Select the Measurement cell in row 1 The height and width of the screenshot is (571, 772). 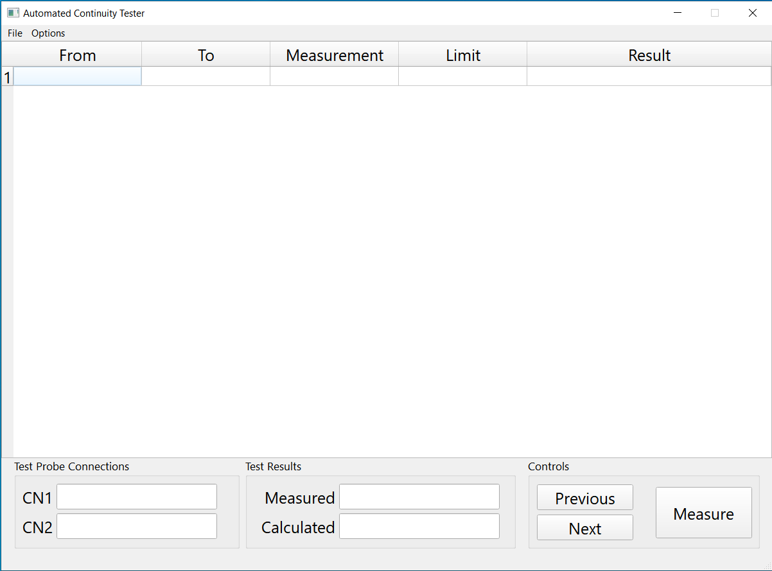coord(334,76)
